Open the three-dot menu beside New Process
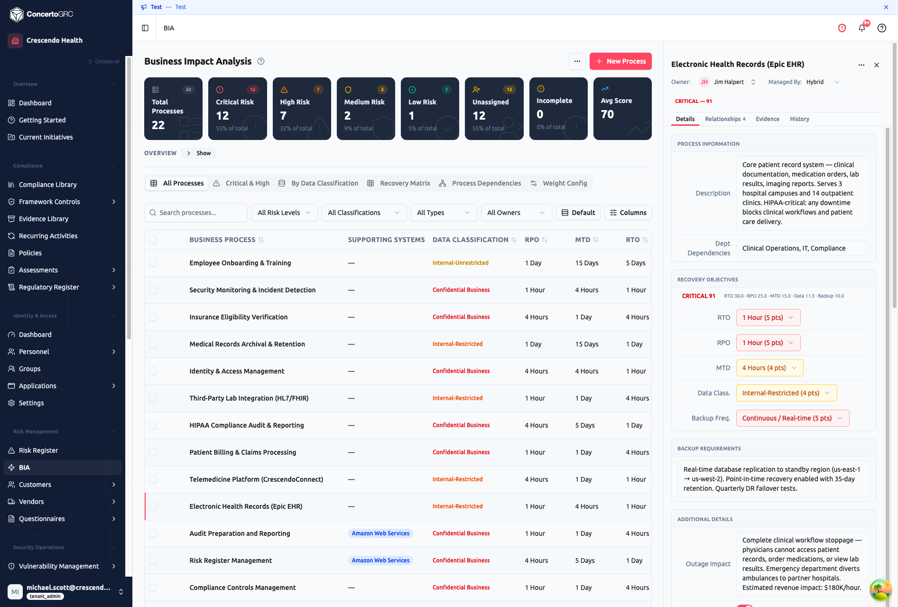The width and height of the screenshot is (898, 607). tap(577, 61)
